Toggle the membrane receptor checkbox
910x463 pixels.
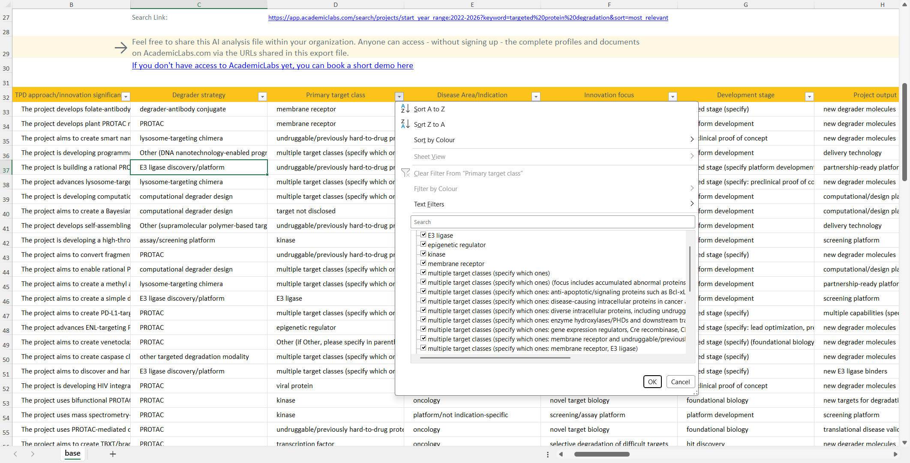point(423,263)
